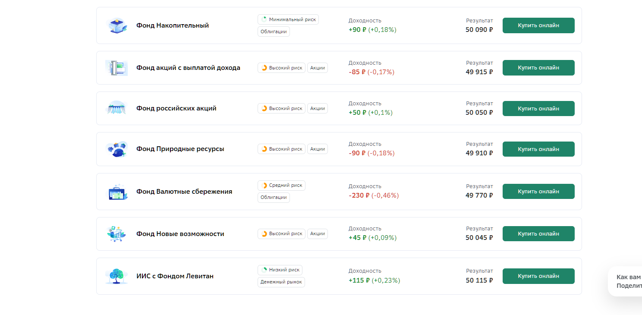
Task: Click the Фонд Природные ресурсы icon
Action: coord(116,149)
